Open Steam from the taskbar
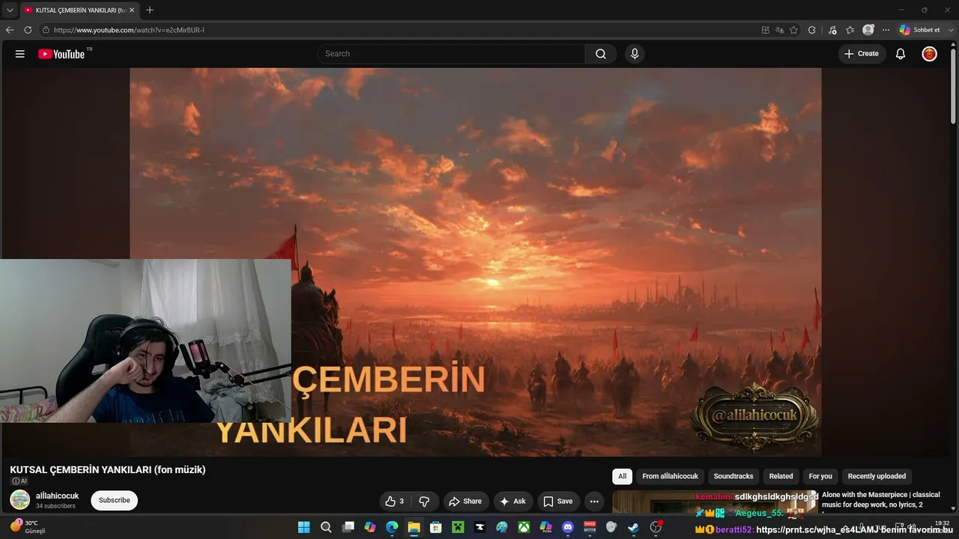Viewport: 959px width, 539px height. point(634,527)
